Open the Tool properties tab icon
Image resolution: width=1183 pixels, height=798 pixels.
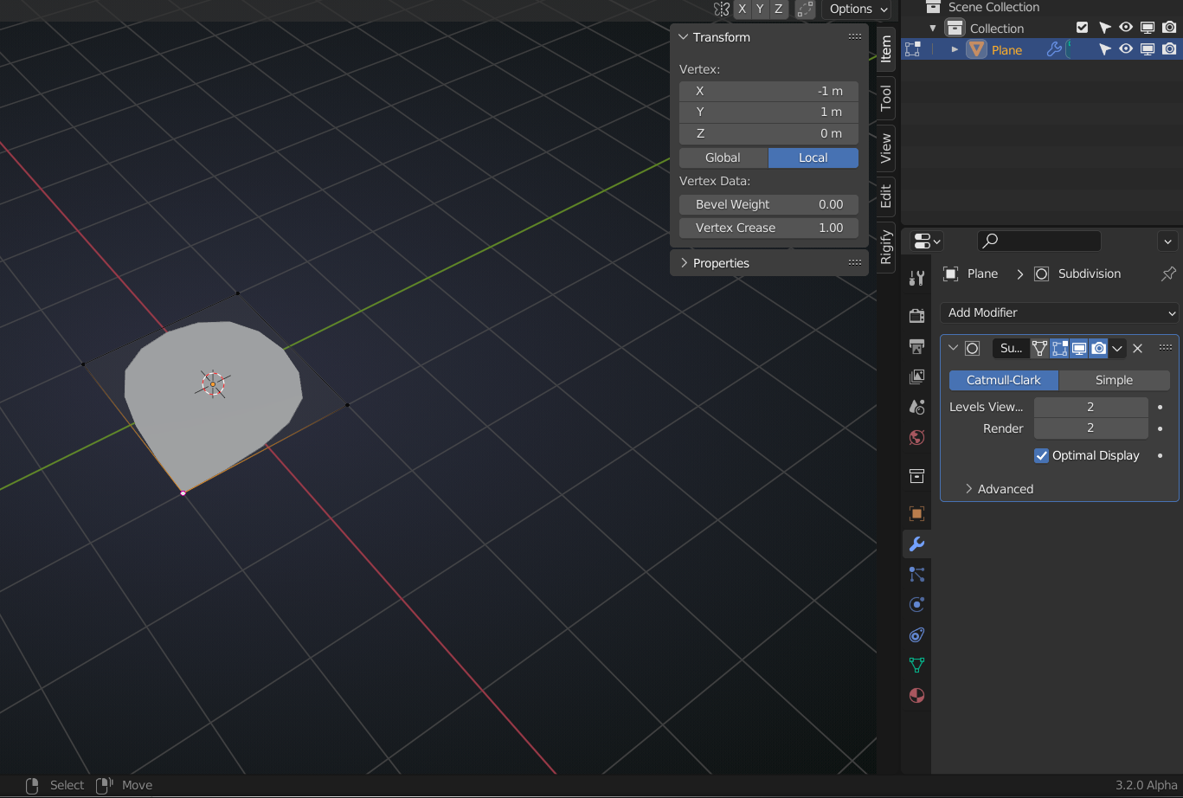tap(916, 278)
